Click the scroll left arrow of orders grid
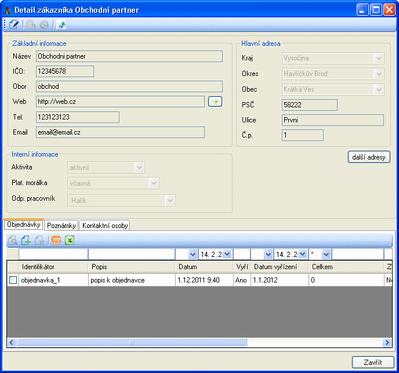The image size is (399, 373). pos(12,342)
